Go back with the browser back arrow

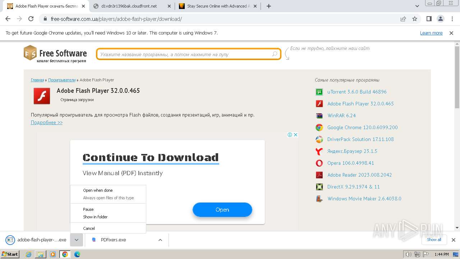tap(8, 19)
